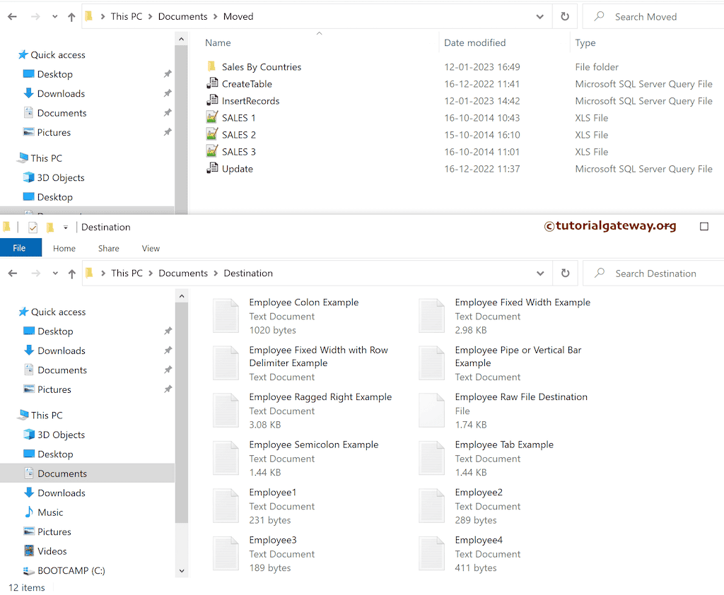This screenshot has width=724, height=595.
Task: Click the back navigation arrow in Destination window
Action: [x=14, y=273]
